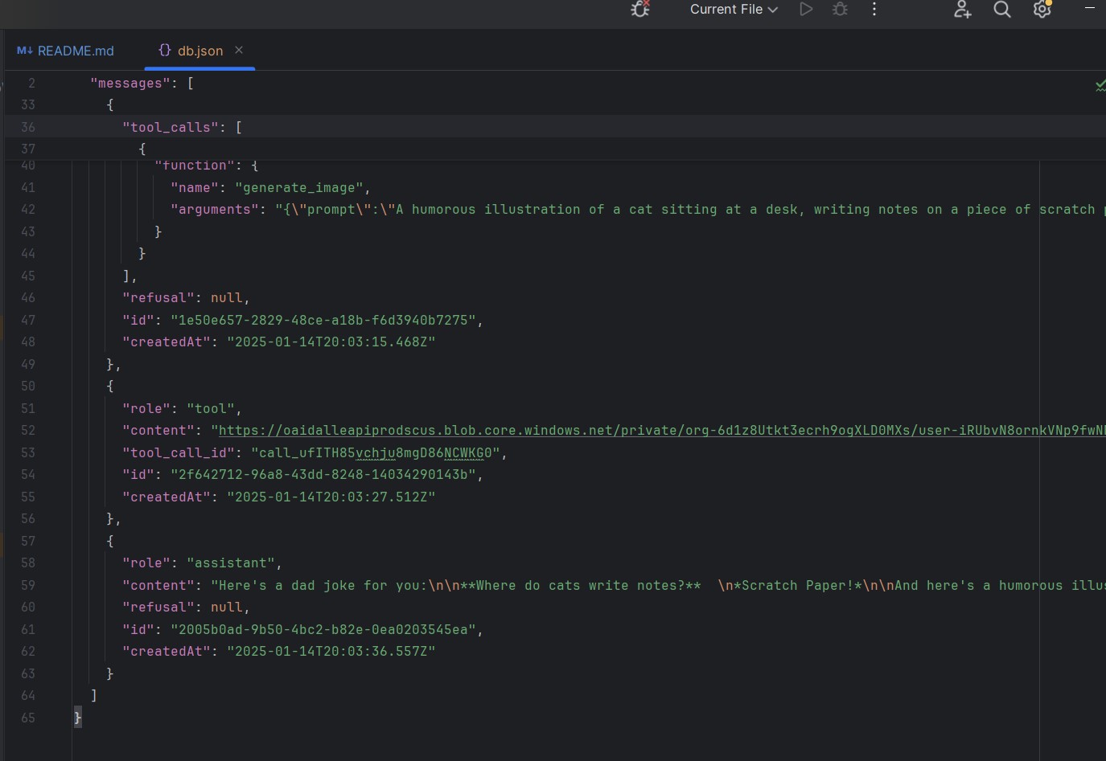Screen dimensions: 1106x761
Task: Click the green inspection checkmark widget
Action: coord(1100,85)
